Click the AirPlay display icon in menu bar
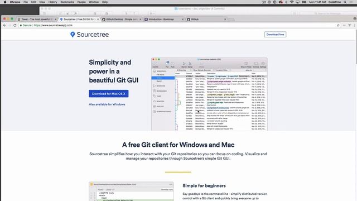Image resolution: width=357 pixels, height=201 pixels. [x=297, y=2]
